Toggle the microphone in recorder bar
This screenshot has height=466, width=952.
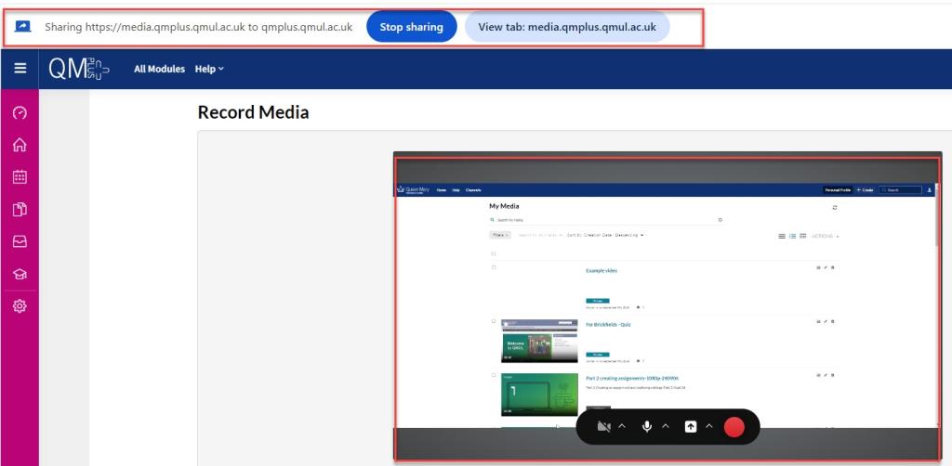pos(647,427)
